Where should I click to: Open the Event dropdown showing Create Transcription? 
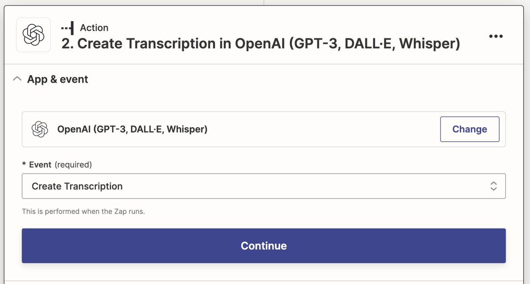pyautogui.click(x=263, y=186)
